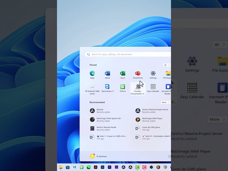The height and width of the screenshot is (171, 228).
Task: Open Easy Calendar pinned app
Action: pos(153,88)
